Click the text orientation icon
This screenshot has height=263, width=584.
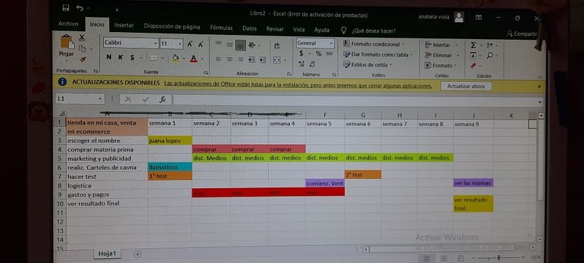[x=252, y=45]
